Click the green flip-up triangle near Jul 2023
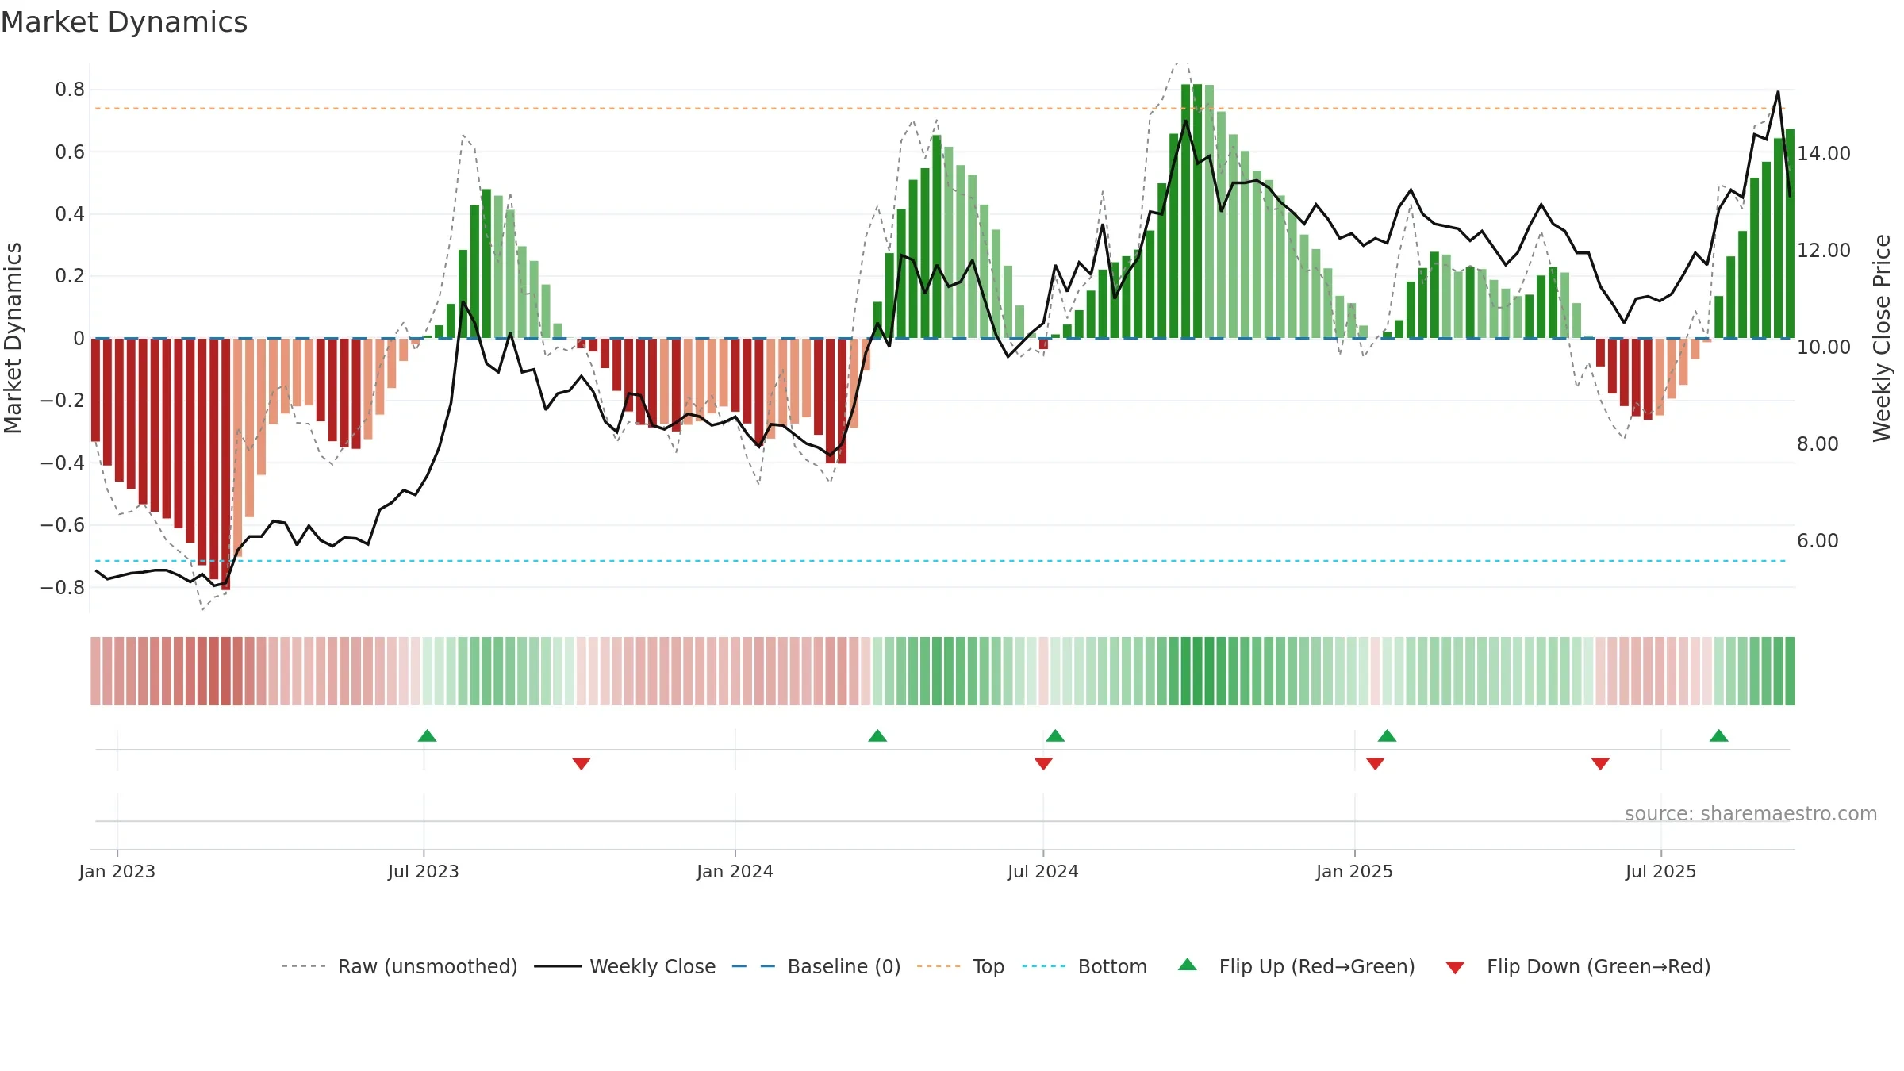 click(427, 735)
